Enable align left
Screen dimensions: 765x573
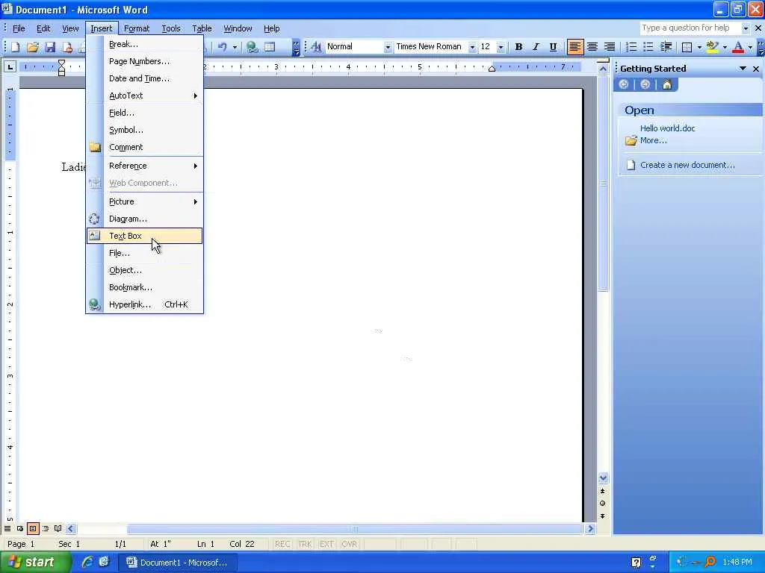pyautogui.click(x=574, y=47)
